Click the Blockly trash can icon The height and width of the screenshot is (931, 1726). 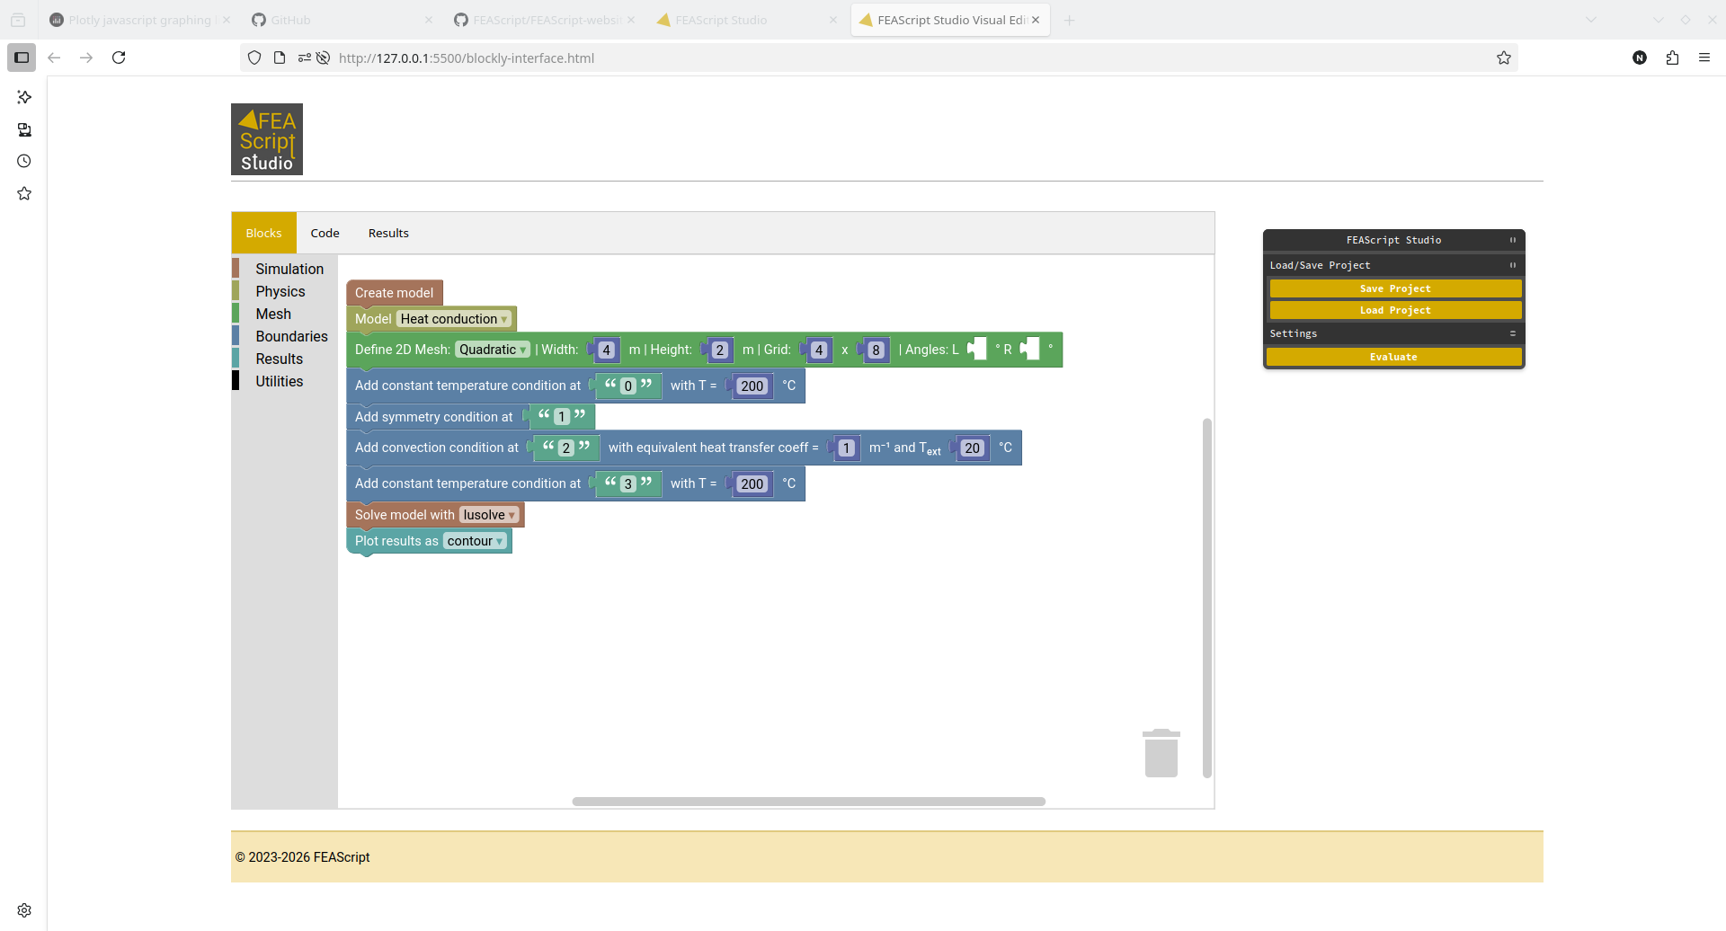coord(1161,753)
